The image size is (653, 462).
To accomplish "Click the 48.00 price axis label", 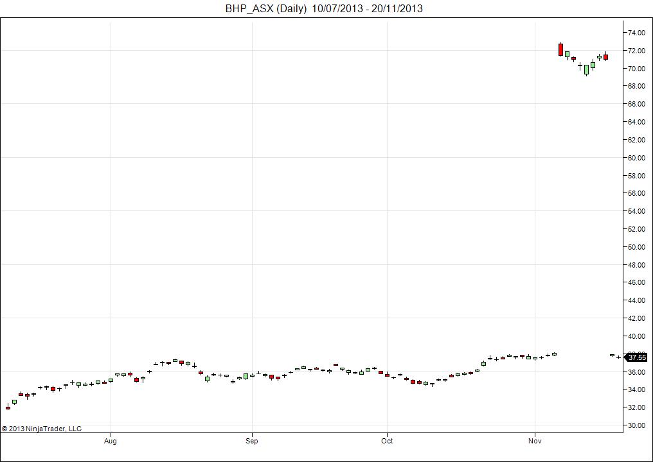I will point(637,264).
